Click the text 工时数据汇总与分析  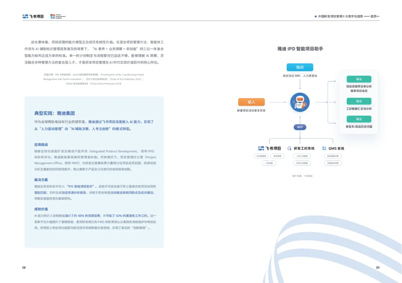pyautogui.click(x=359, y=109)
